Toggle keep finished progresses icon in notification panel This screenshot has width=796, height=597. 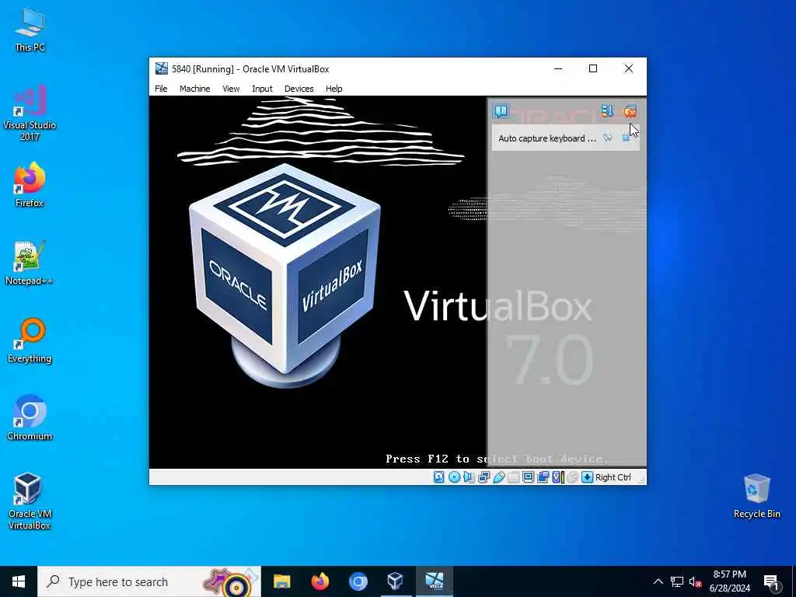[607, 111]
